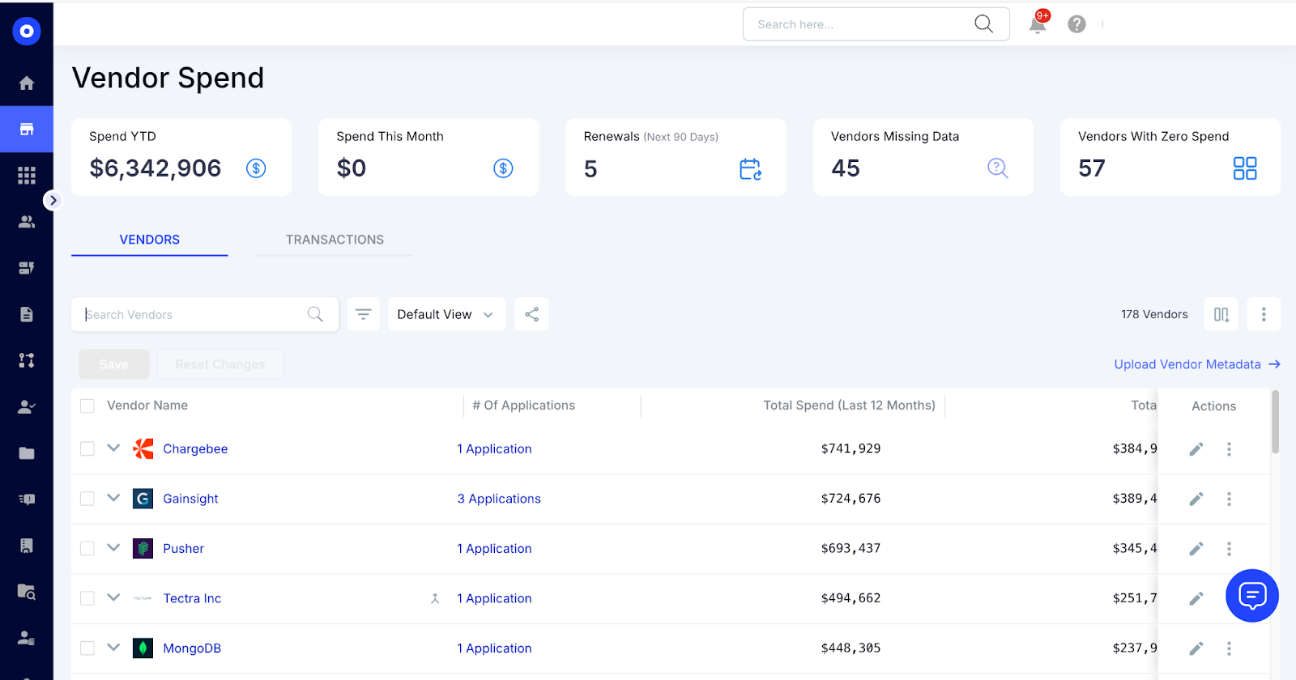Click the notifications bell icon
The height and width of the screenshot is (680, 1296).
pos(1038,23)
